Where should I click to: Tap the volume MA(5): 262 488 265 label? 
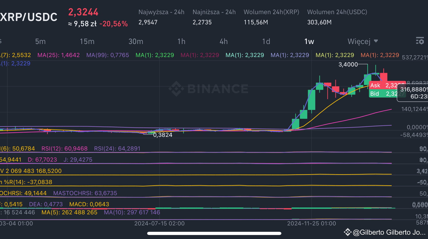click(x=69, y=212)
